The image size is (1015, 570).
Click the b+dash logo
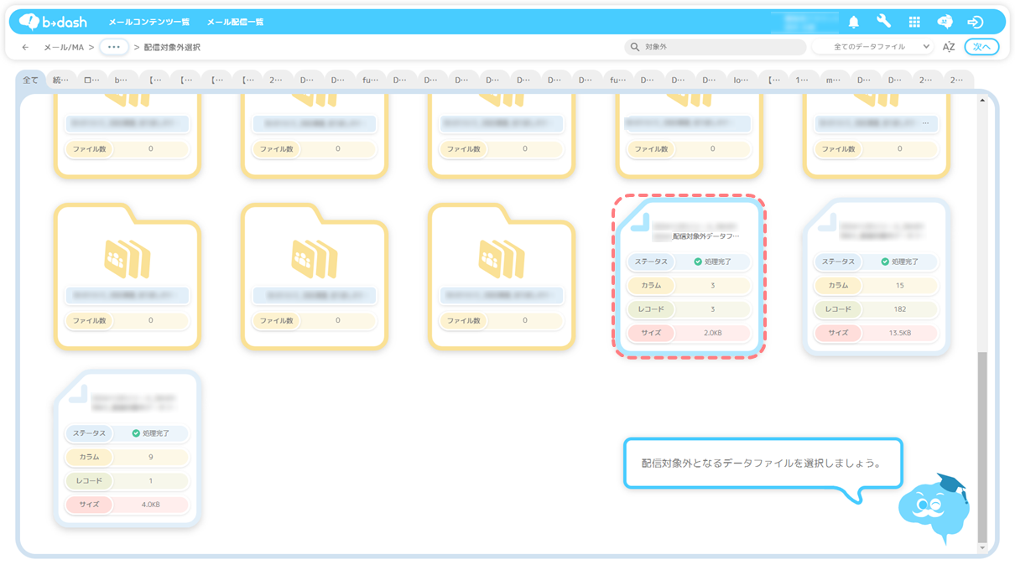click(53, 22)
